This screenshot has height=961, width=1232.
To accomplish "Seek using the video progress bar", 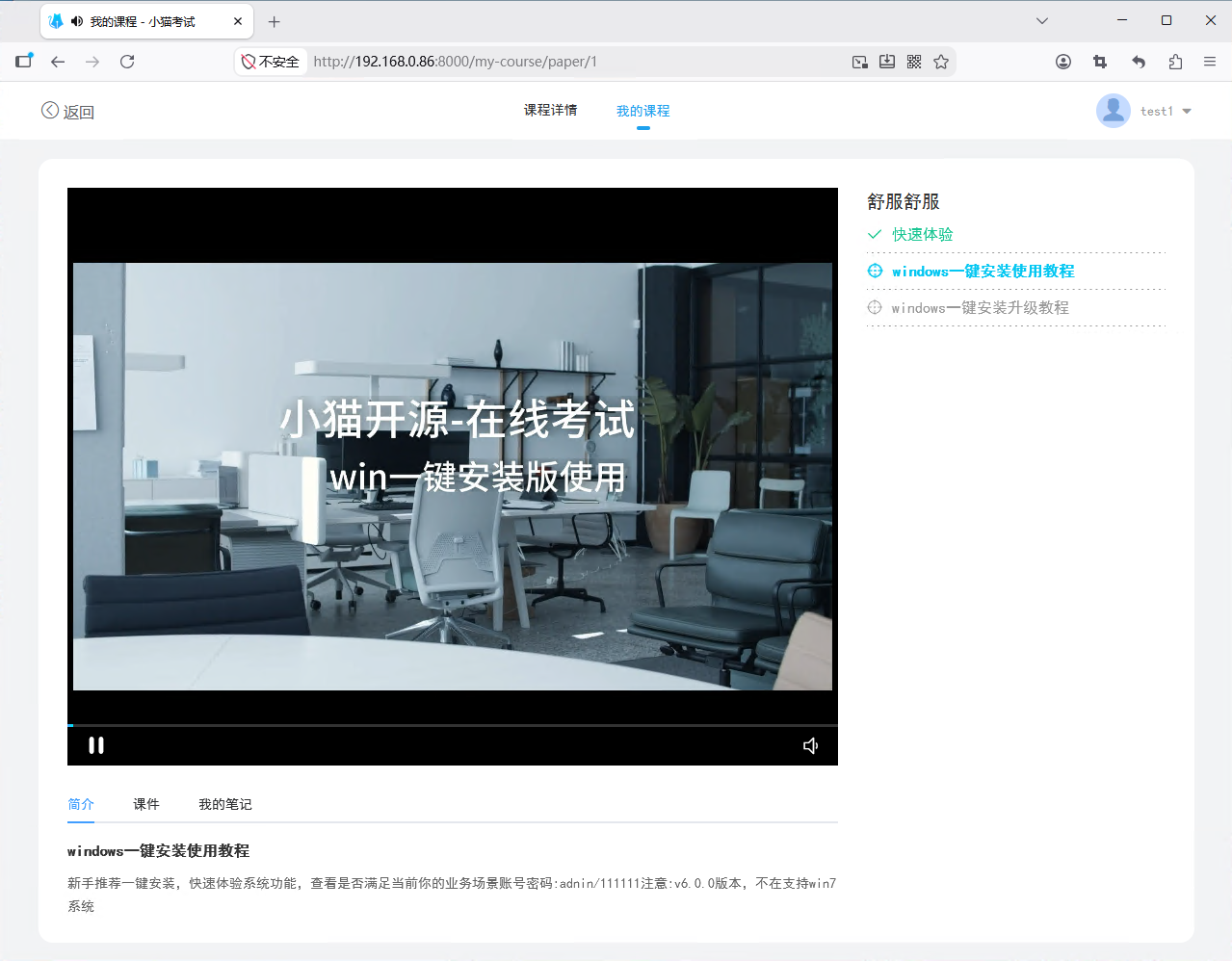I will click(453, 724).
